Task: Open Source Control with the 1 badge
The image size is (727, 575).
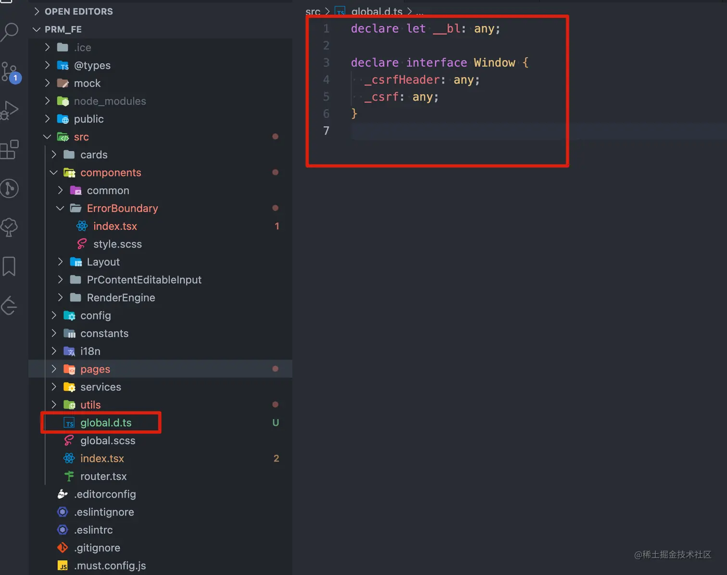Action: [x=11, y=72]
